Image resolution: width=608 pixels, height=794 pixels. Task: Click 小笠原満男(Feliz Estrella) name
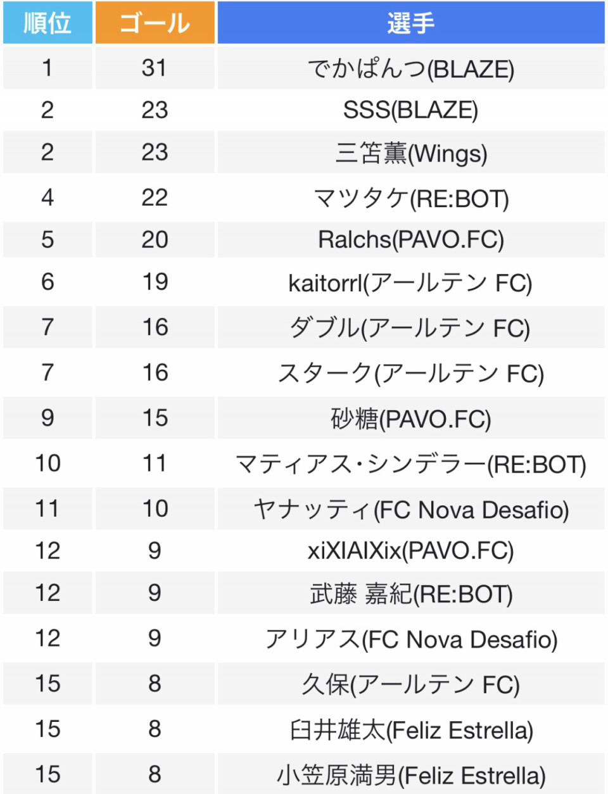tap(410, 775)
